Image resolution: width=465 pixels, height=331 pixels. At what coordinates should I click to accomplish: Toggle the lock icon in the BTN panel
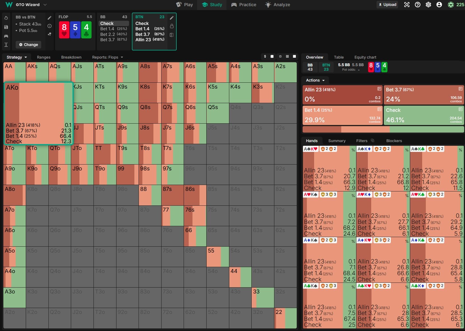(172, 26)
